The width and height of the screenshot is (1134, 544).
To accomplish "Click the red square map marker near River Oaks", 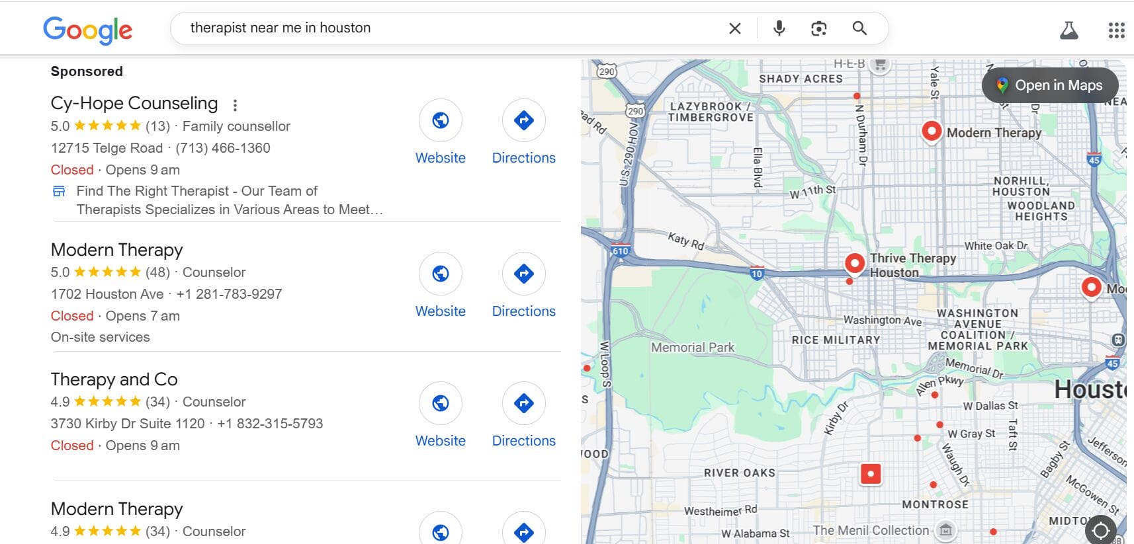I will pos(870,474).
